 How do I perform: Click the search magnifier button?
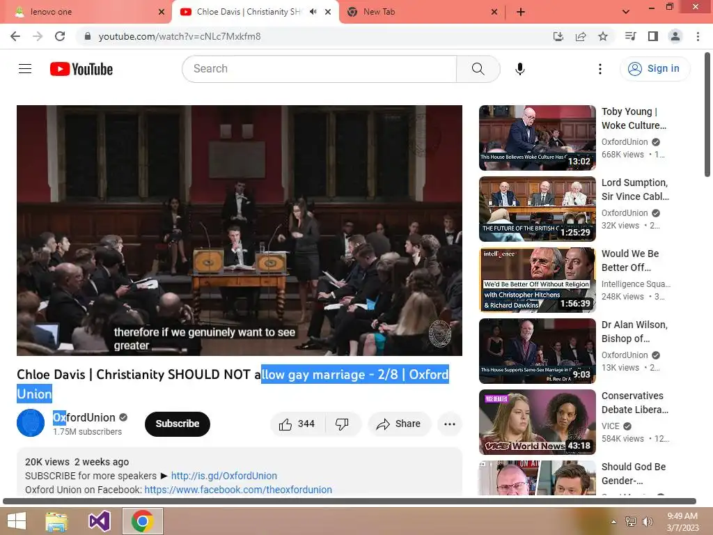(478, 69)
